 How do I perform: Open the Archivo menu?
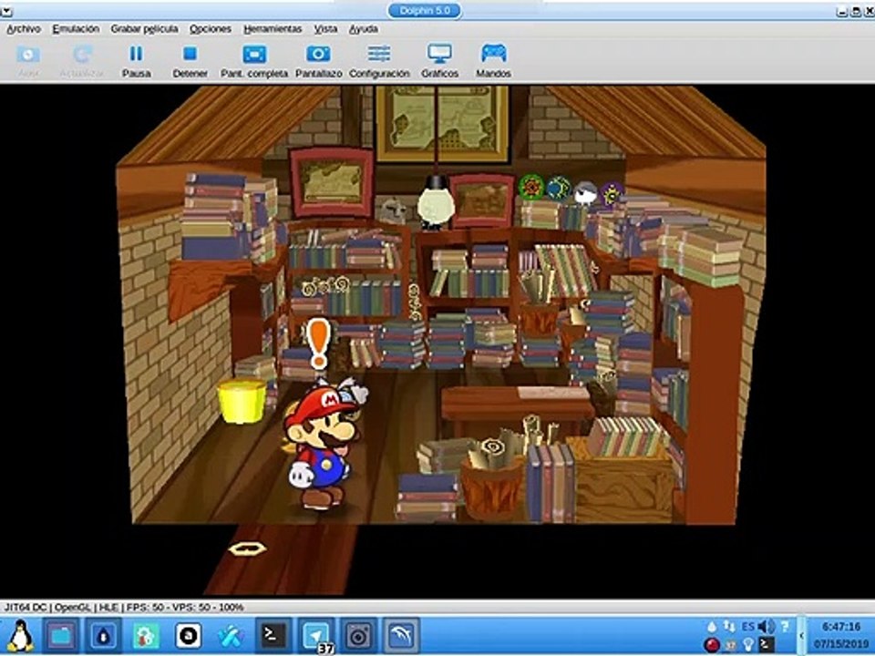coord(24,29)
